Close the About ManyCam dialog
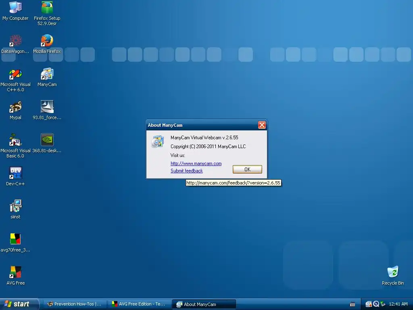Image resolution: width=413 pixels, height=310 pixels. (x=261, y=125)
